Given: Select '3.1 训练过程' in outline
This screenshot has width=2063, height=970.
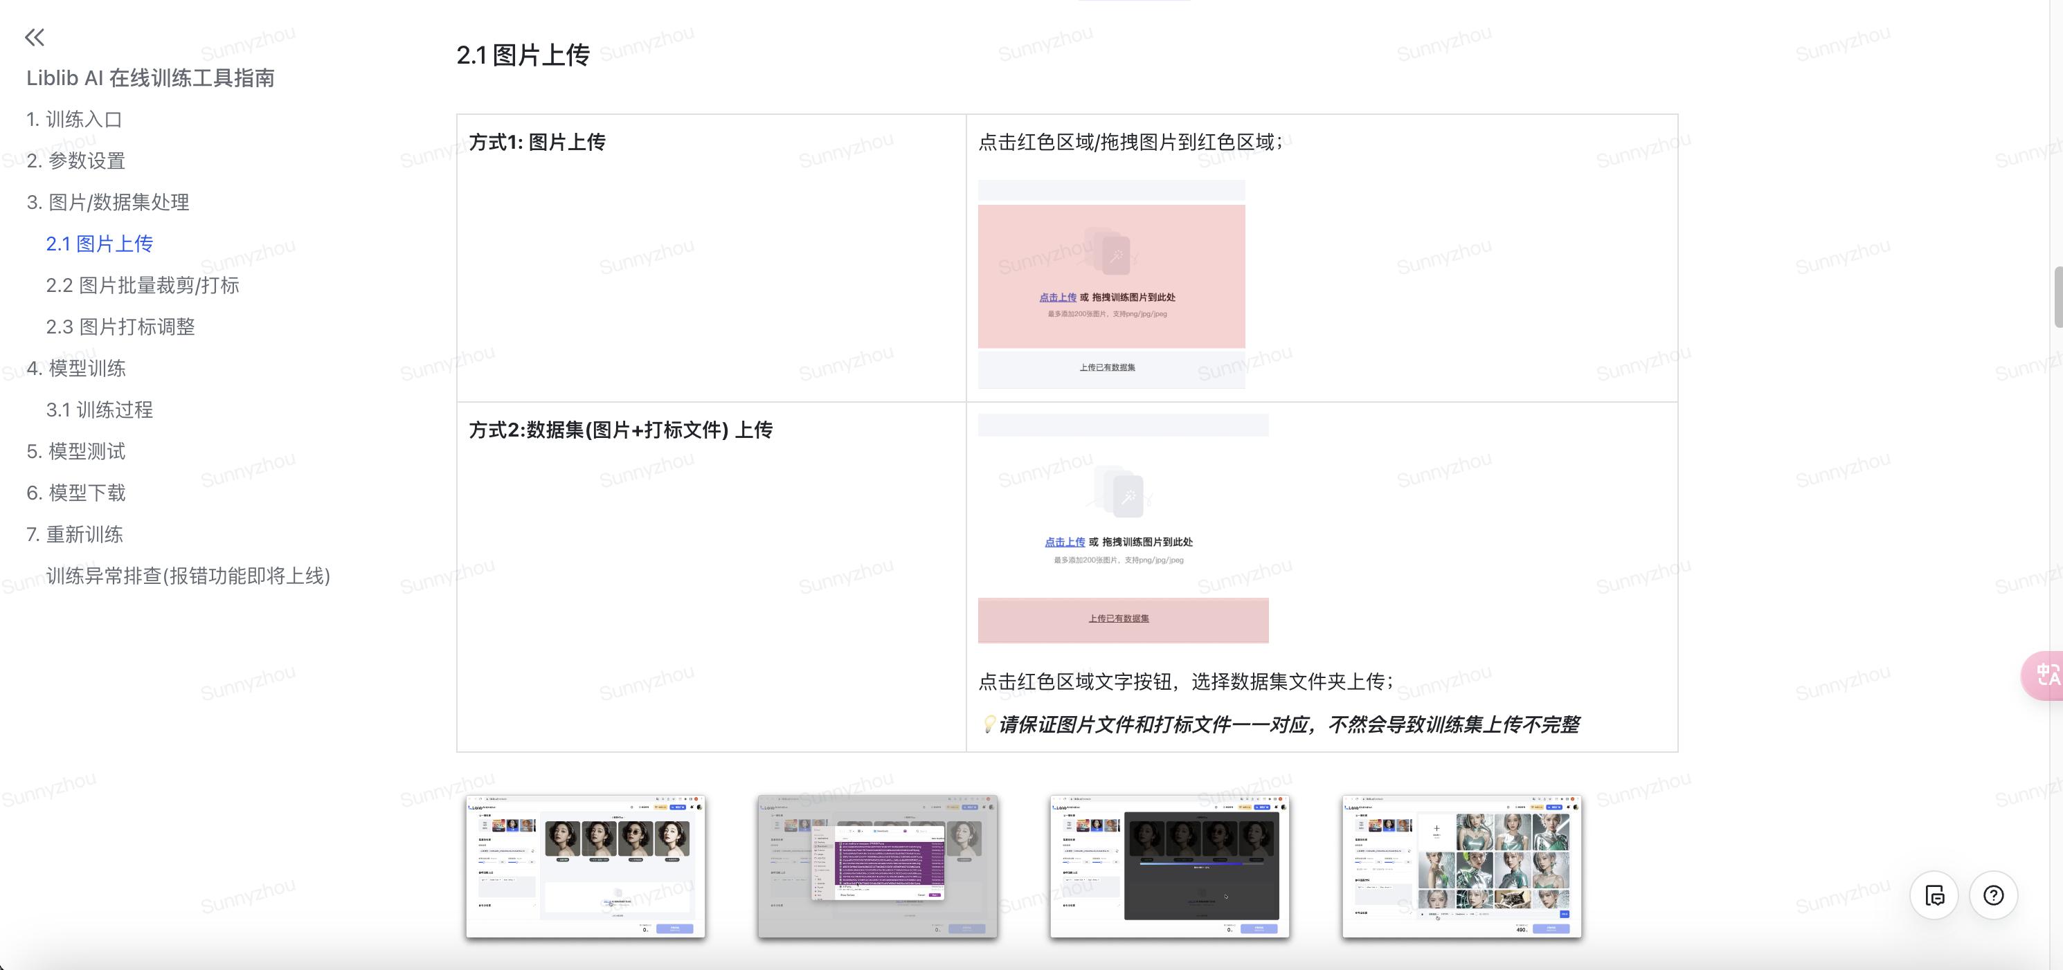Looking at the screenshot, I should [99, 410].
